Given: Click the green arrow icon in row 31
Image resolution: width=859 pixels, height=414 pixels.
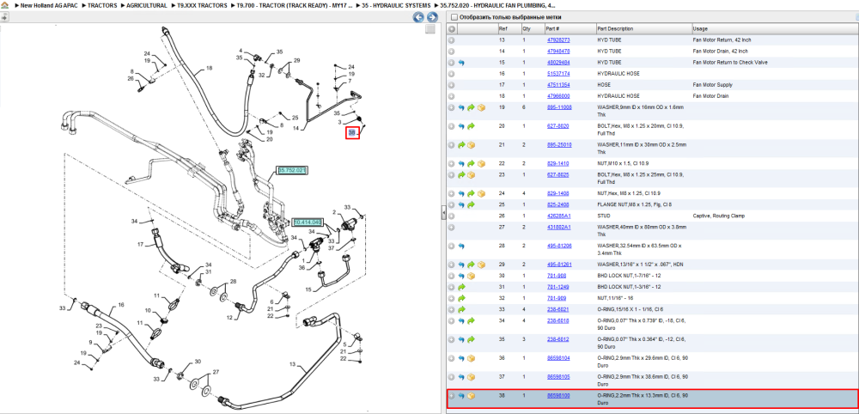Looking at the screenshot, I should tap(461, 287).
